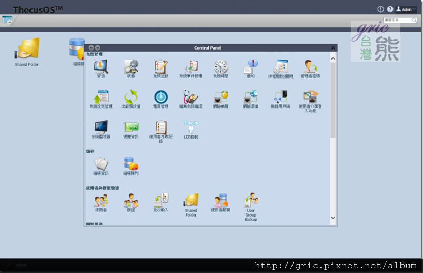This screenshot has width=423, height=273.
Task: Go back in Control Panel window
Action: point(91,48)
